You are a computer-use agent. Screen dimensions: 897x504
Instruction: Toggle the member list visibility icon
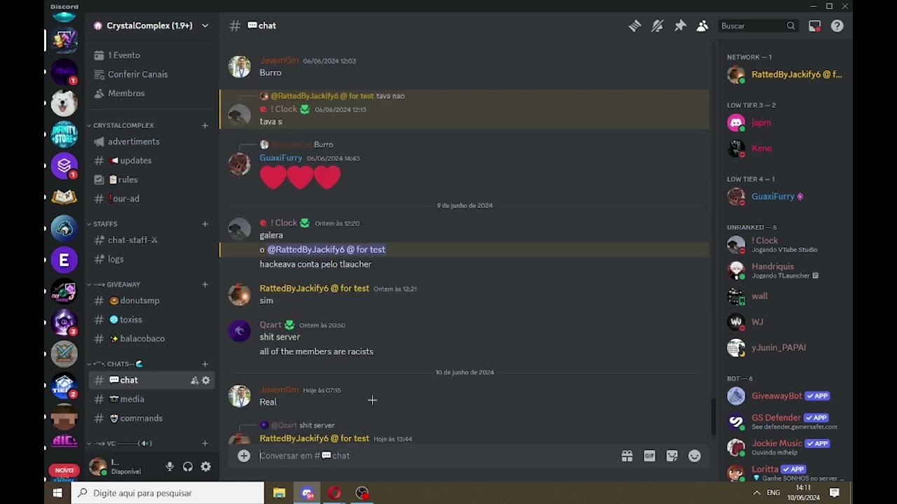coord(702,26)
